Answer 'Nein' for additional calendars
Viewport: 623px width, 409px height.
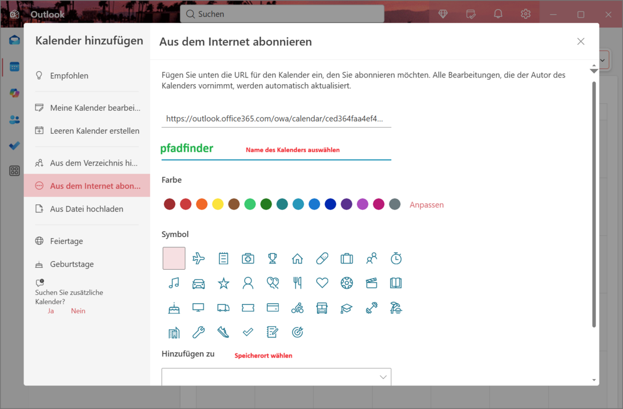(78, 311)
